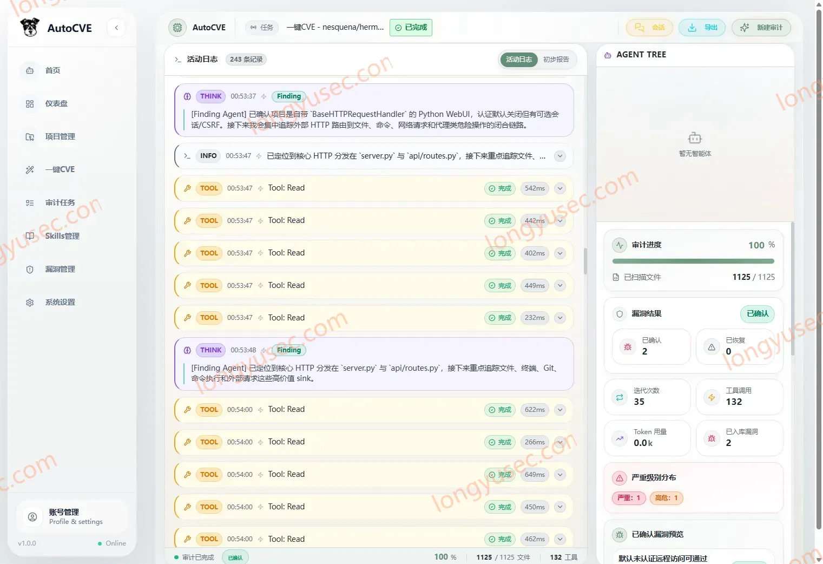Filter by 高危: 1 severity tag

pos(666,498)
